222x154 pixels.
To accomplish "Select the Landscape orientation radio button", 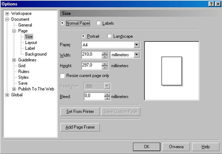I will pos(109,36).
